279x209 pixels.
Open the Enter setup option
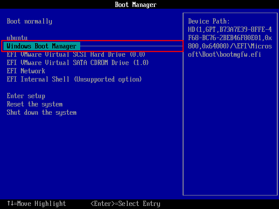(26, 96)
